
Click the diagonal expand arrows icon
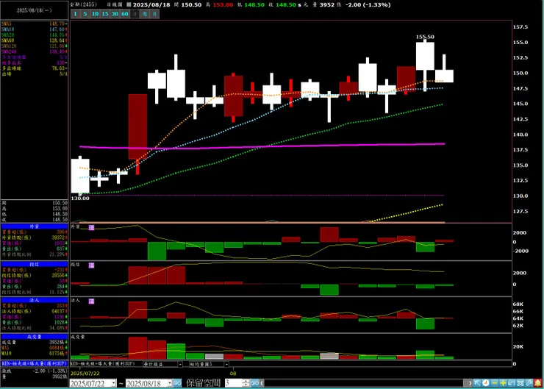[512, 383]
